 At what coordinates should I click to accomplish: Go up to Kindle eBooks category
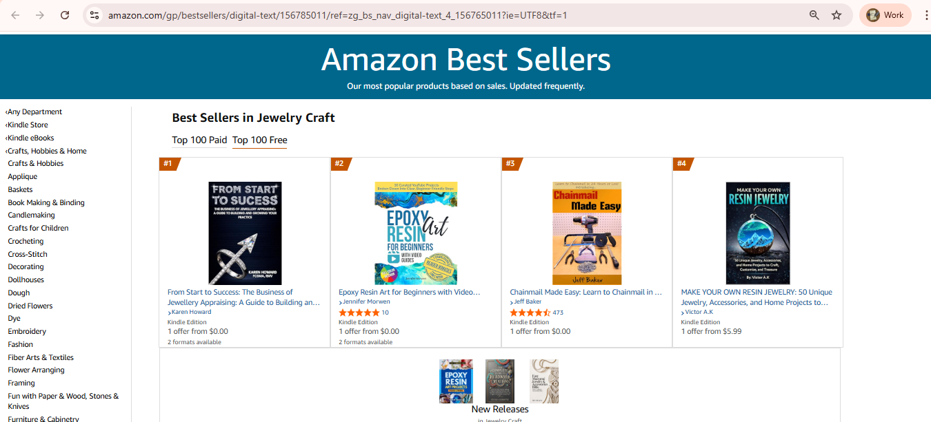click(x=30, y=138)
